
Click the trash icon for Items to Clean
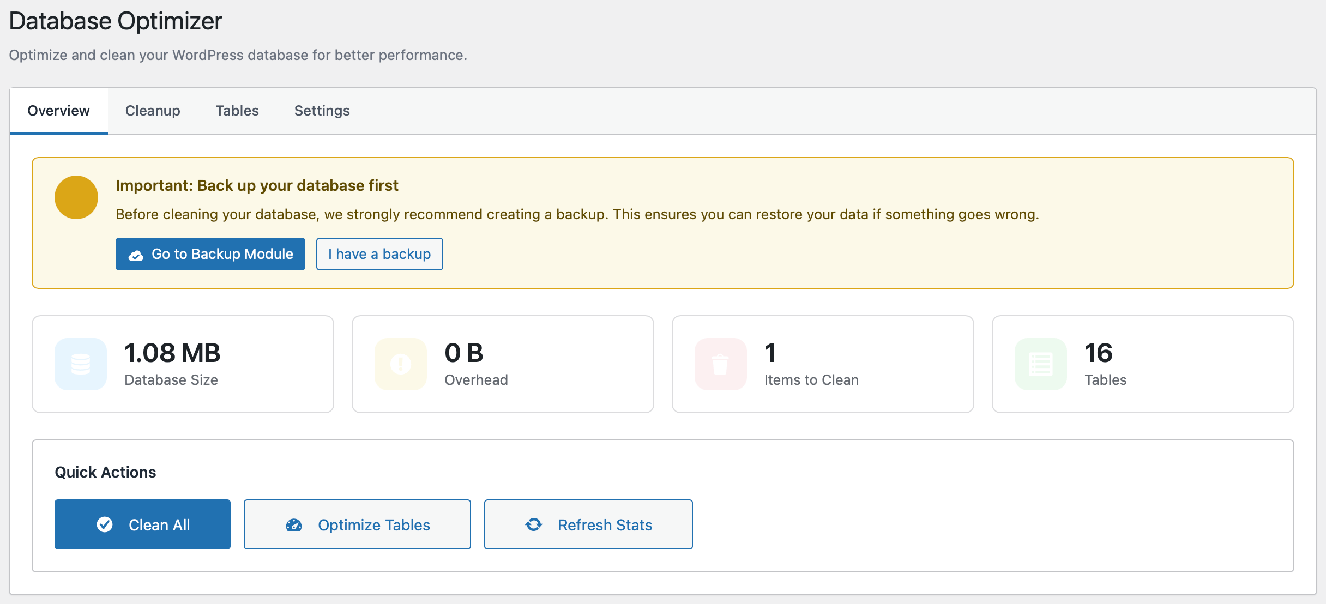pyautogui.click(x=721, y=364)
